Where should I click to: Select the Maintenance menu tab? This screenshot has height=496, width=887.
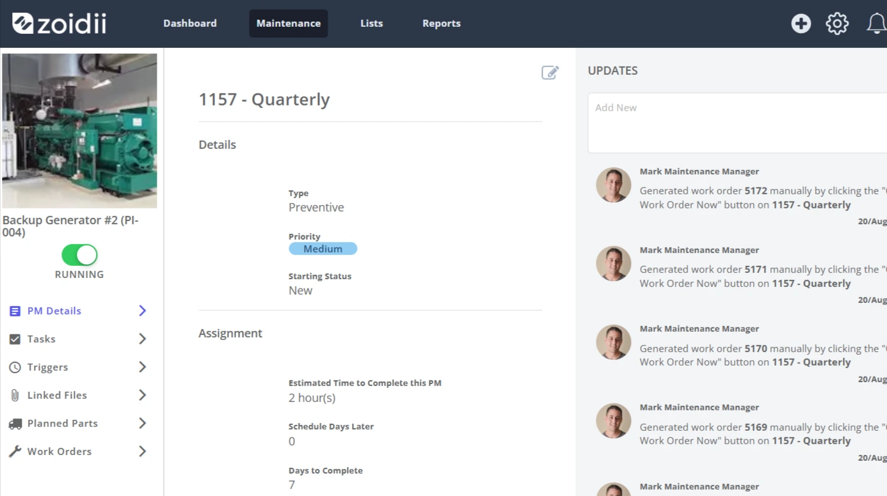(288, 24)
